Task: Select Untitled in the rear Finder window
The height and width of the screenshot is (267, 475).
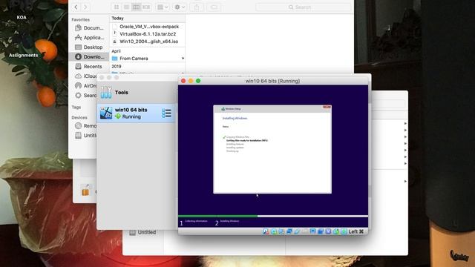Action: (142, 232)
